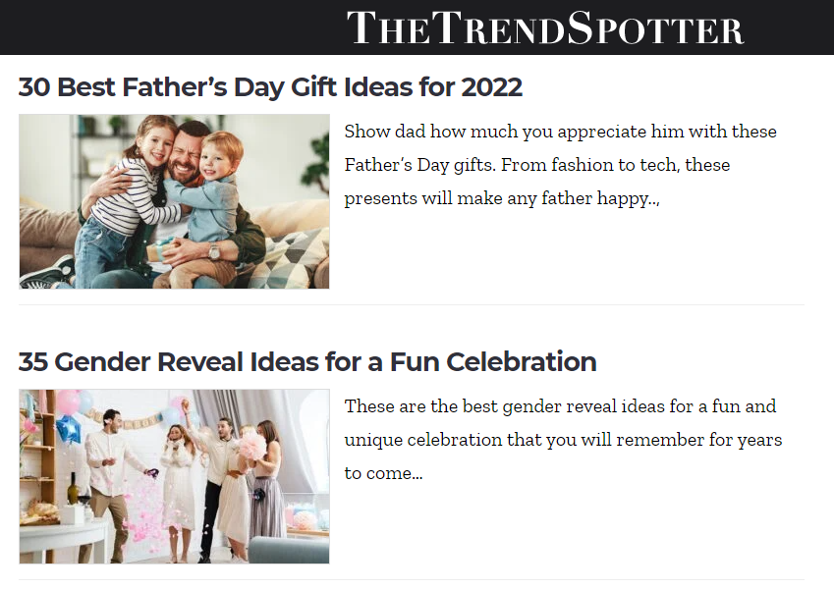Click the 'father happy...' ellipsis line
Viewport: 834px width, 590px height.
pyautogui.click(x=502, y=198)
